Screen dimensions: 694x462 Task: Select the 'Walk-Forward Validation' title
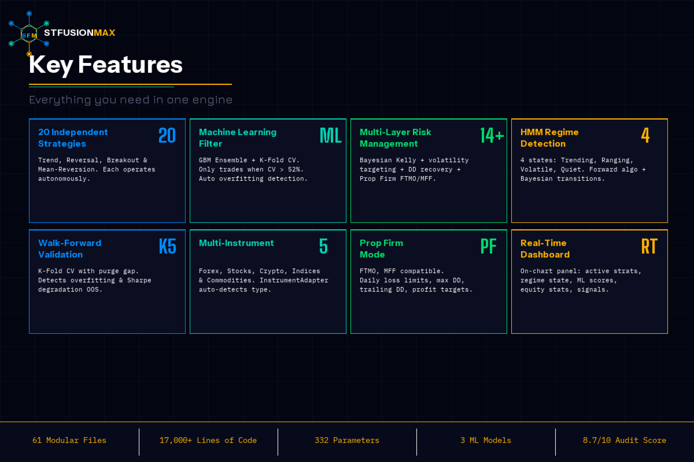pos(69,249)
